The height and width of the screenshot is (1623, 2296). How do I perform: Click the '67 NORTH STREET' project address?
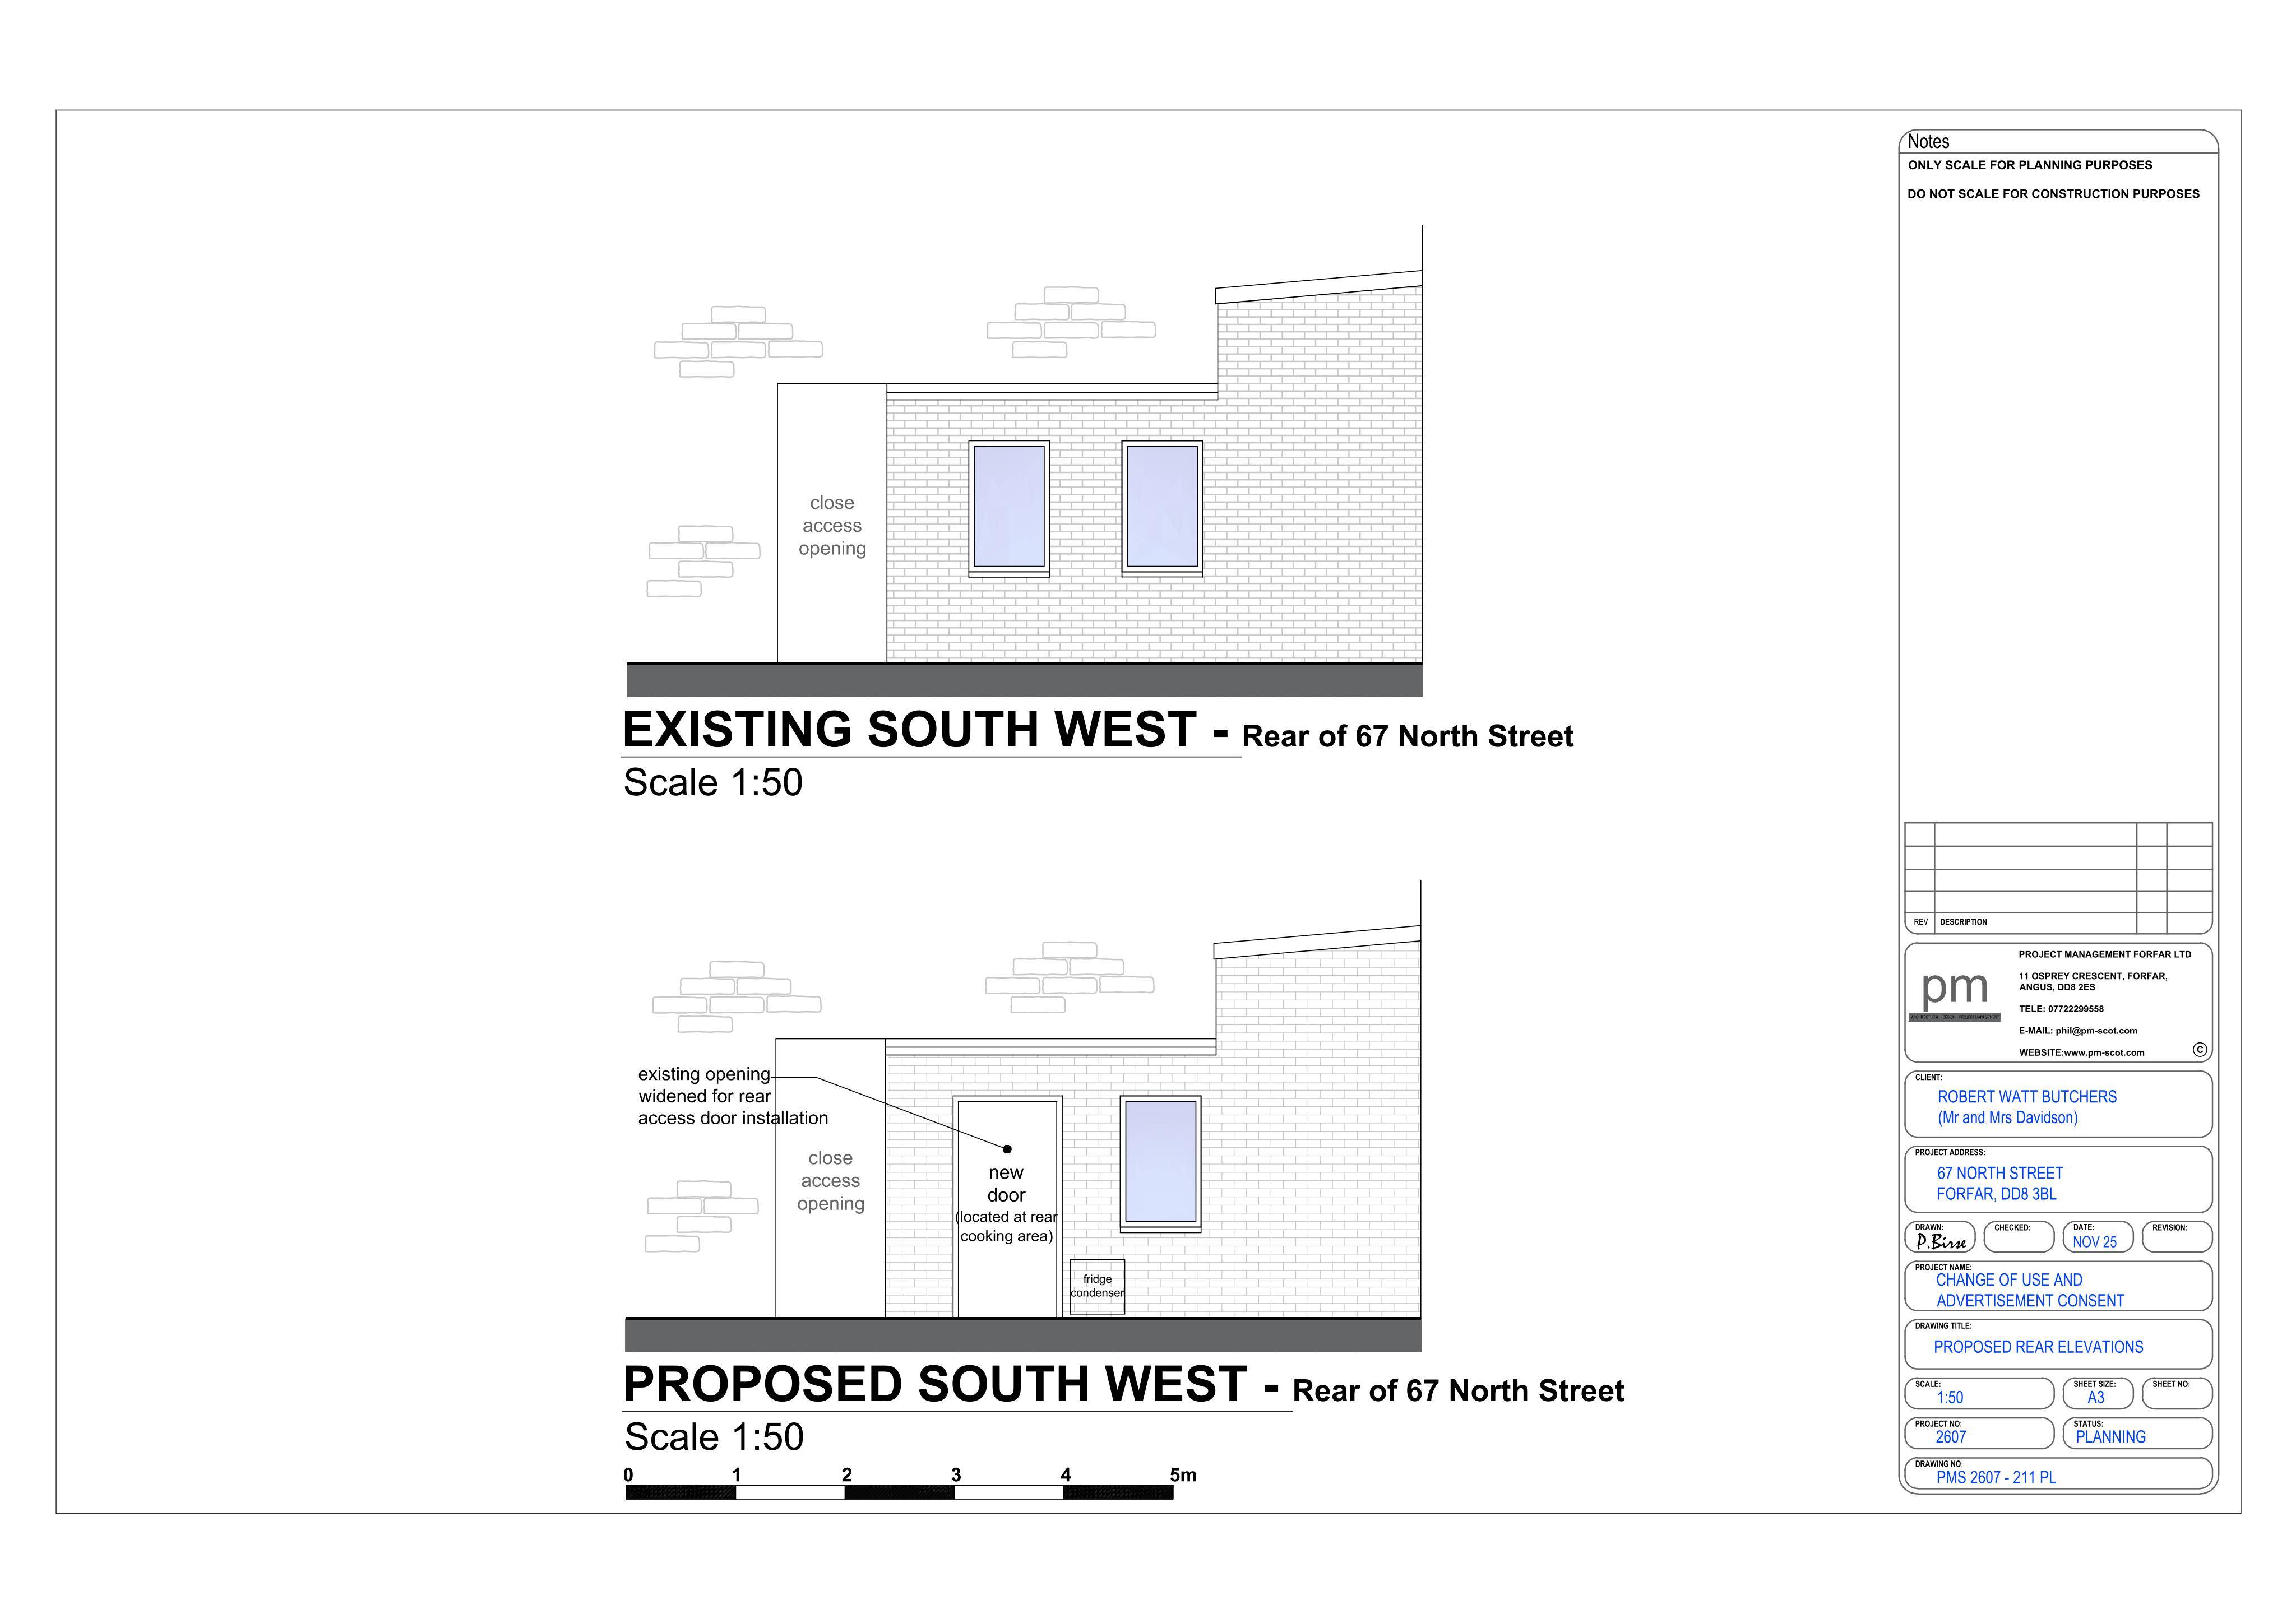(x=1999, y=1173)
